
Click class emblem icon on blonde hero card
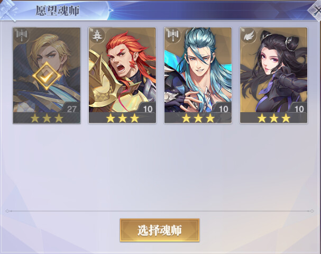[22, 35]
